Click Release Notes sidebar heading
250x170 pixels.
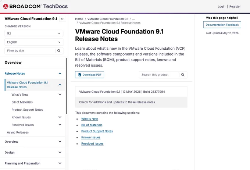[x=15, y=74]
